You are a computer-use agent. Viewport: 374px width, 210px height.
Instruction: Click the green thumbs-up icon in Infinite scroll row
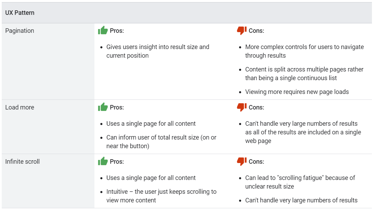[103, 161]
